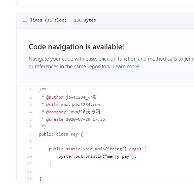The width and height of the screenshot is (194, 188).
Task: Click the @company tag in code
Action: click(56, 112)
